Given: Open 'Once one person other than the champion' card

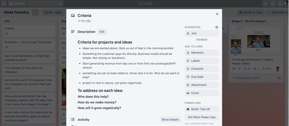Looking at the screenshot, I should point(29,100).
